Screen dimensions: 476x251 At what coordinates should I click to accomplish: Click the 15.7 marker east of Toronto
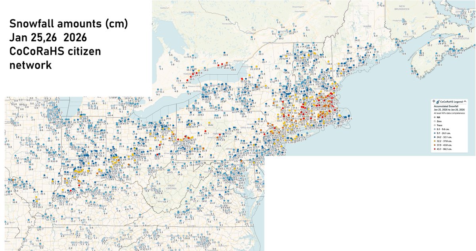215,61
